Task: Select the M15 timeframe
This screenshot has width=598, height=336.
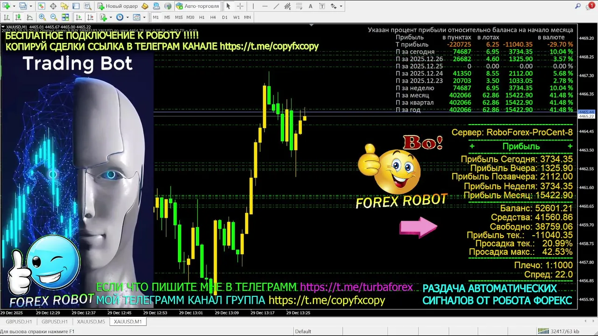Action: [179, 17]
